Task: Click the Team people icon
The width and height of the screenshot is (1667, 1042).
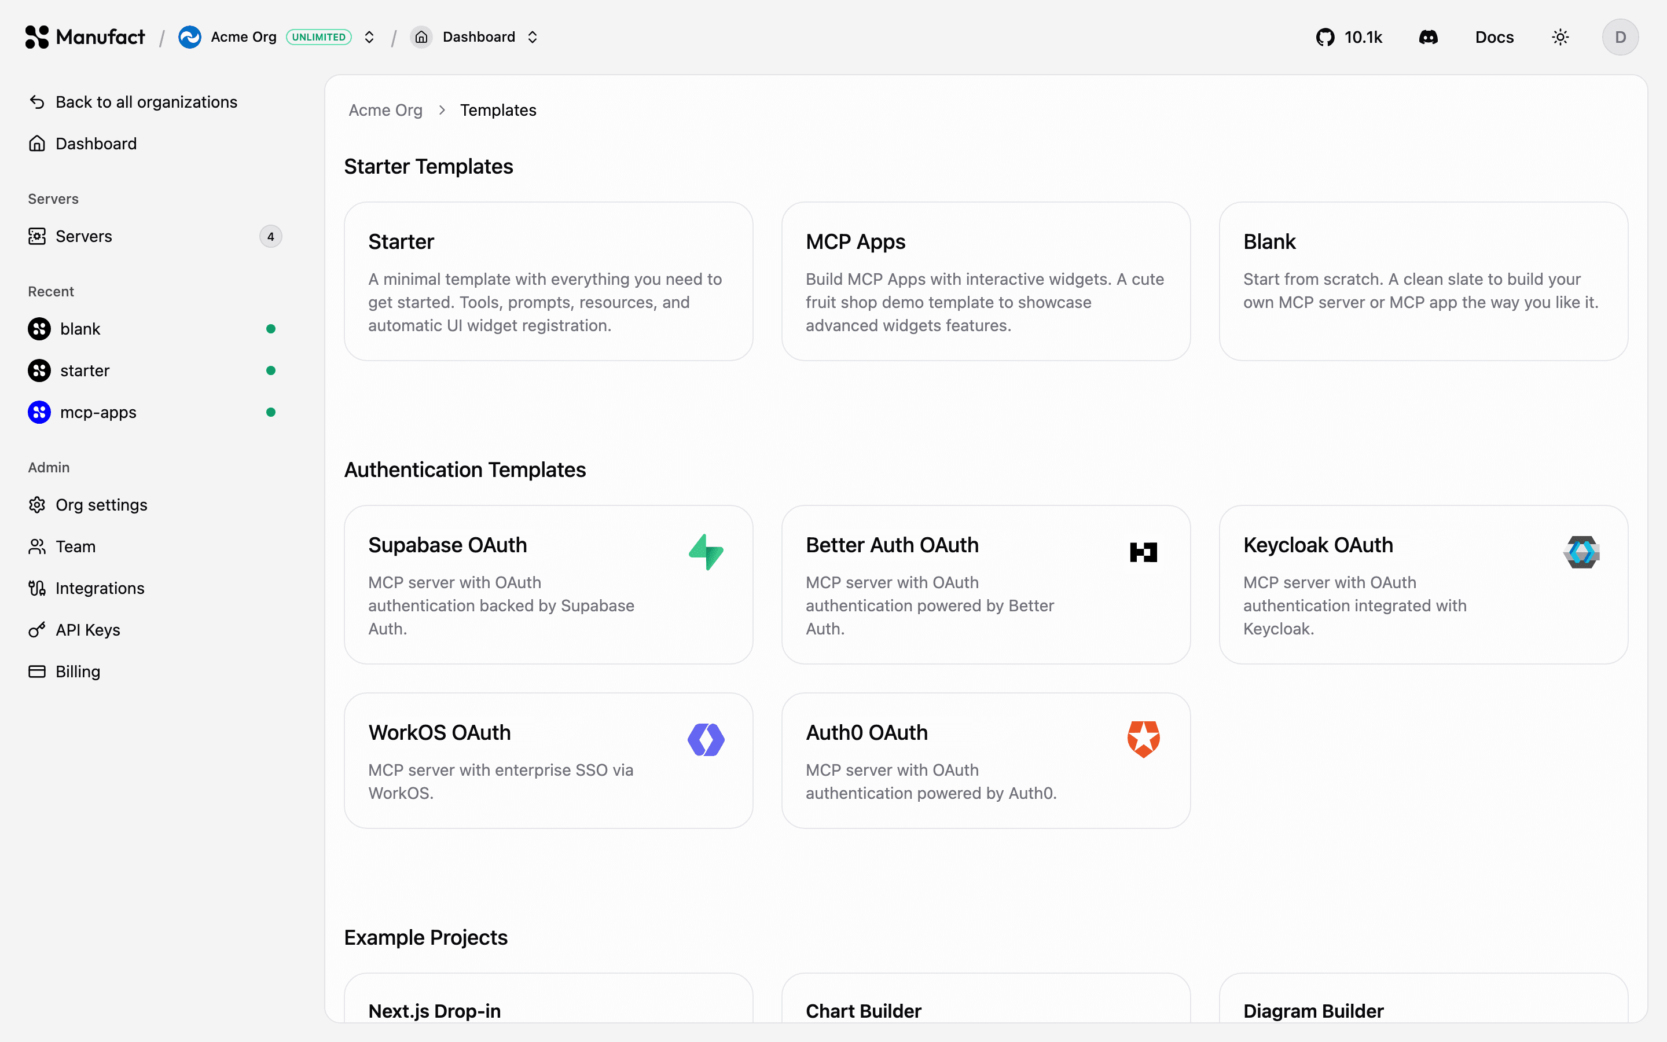Action: (37, 546)
